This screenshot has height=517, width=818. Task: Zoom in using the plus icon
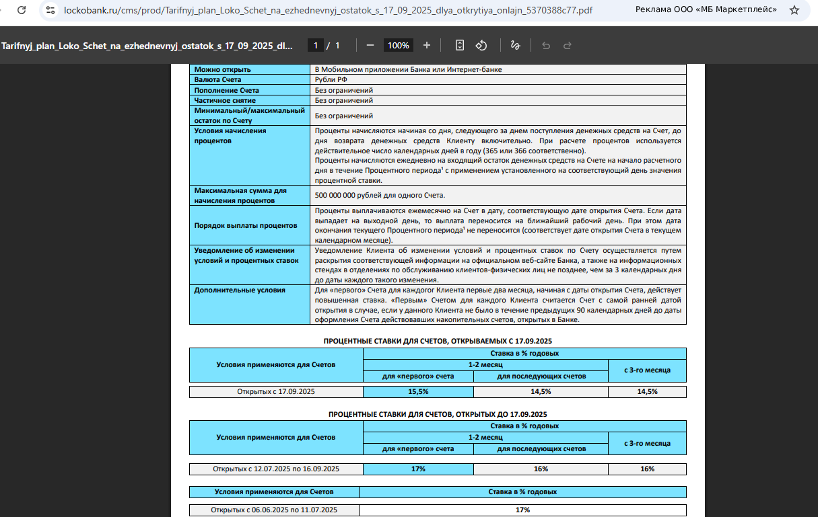(x=426, y=45)
